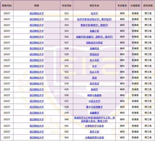Open the 社会工作 major link
155x141 pixels.
point(94,72)
